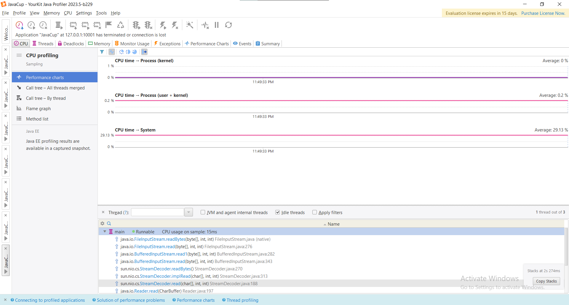Image resolution: width=569 pixels, height=305 pixels.
Task: Start exception profiling
Action: [163, 25]
